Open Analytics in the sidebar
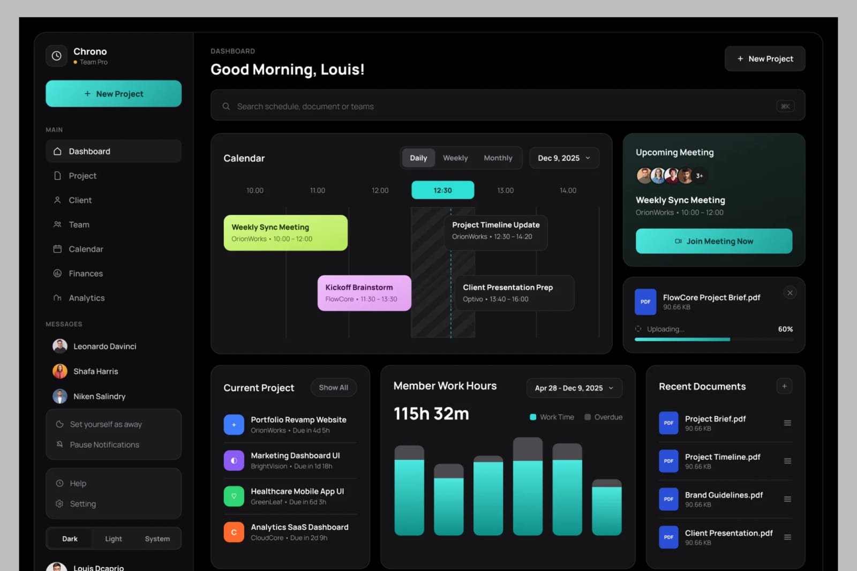 point(114,298)
